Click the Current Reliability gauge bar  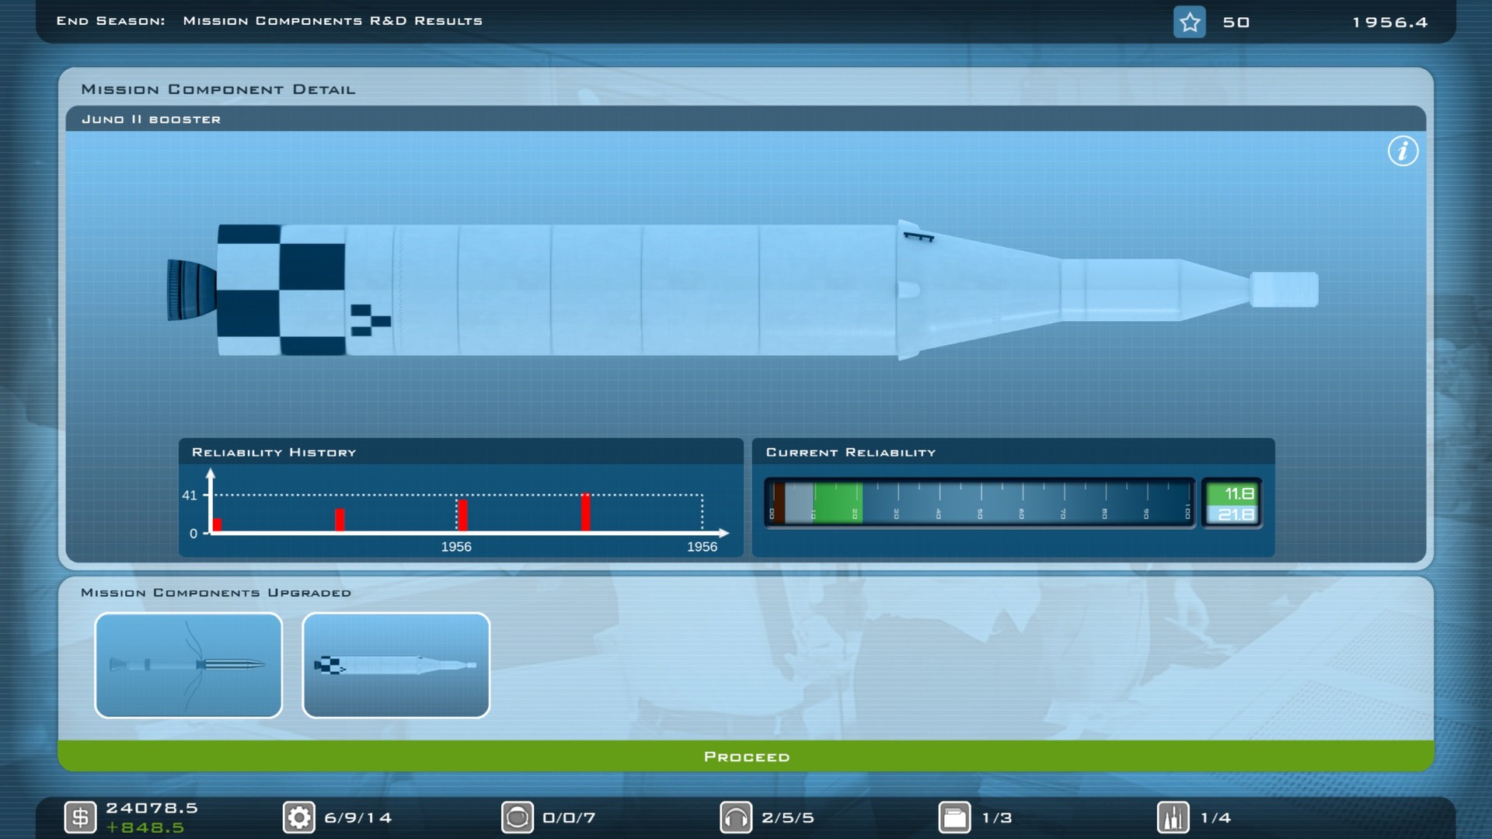[x=979, y=503]
